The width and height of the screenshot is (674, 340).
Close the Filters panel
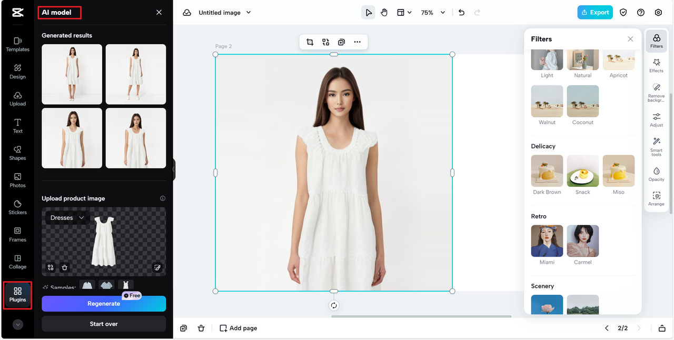[x=630, y=39]
